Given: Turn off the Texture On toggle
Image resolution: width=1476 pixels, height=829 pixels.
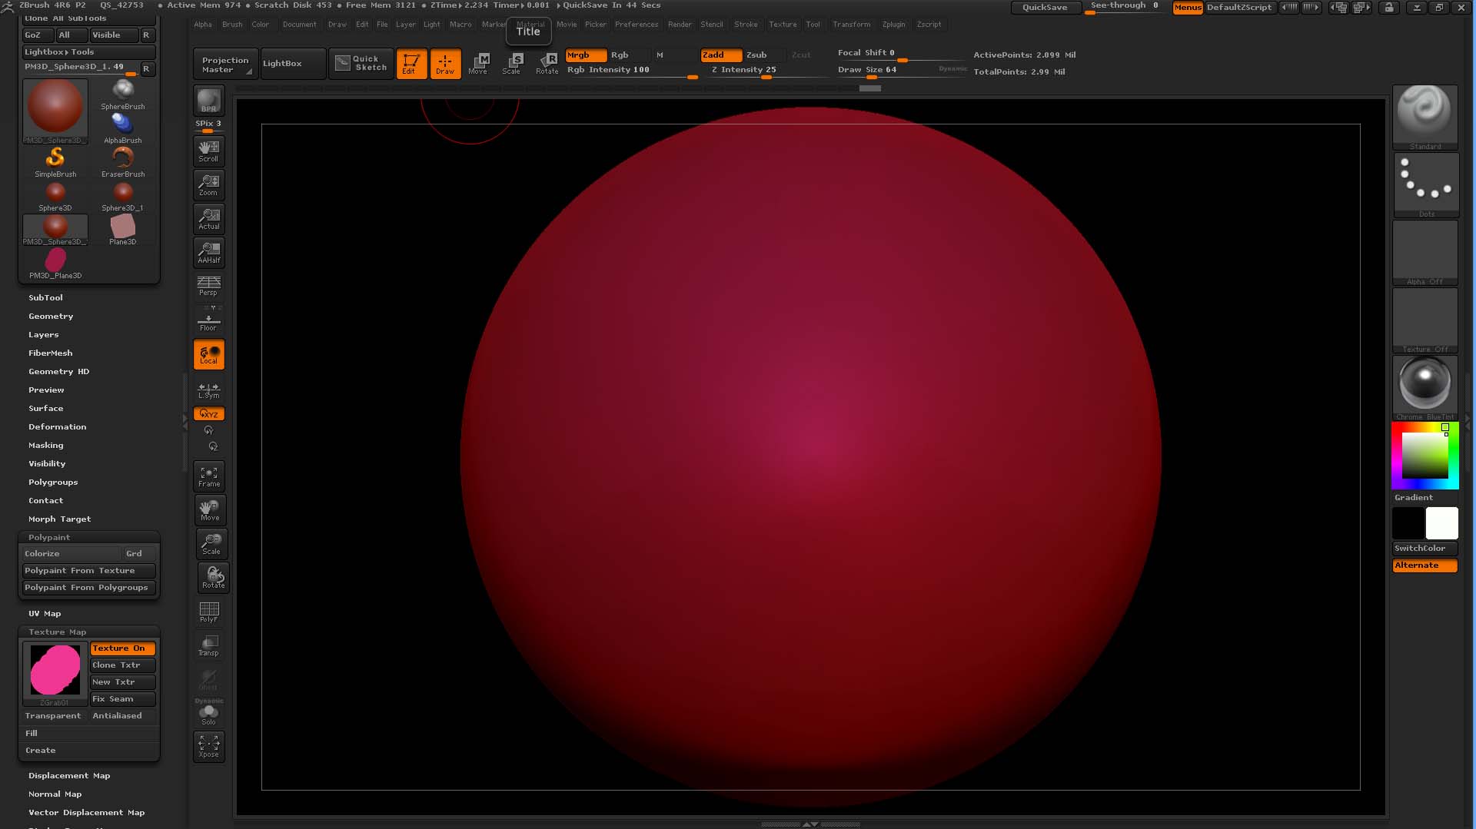Looking at the screenshot, I should [122, 648].
